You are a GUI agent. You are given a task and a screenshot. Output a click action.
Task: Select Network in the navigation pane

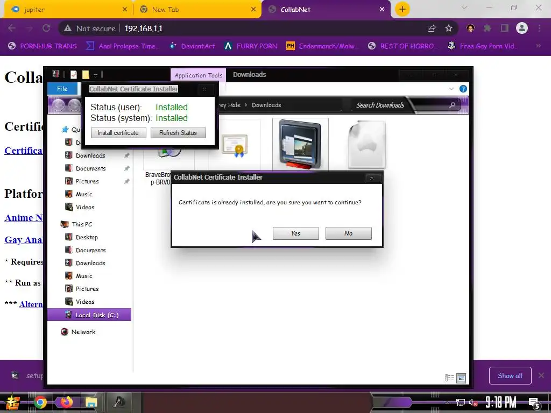[83, 332]
